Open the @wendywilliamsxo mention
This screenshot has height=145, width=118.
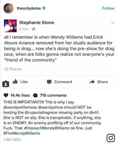tap(20, 107)
